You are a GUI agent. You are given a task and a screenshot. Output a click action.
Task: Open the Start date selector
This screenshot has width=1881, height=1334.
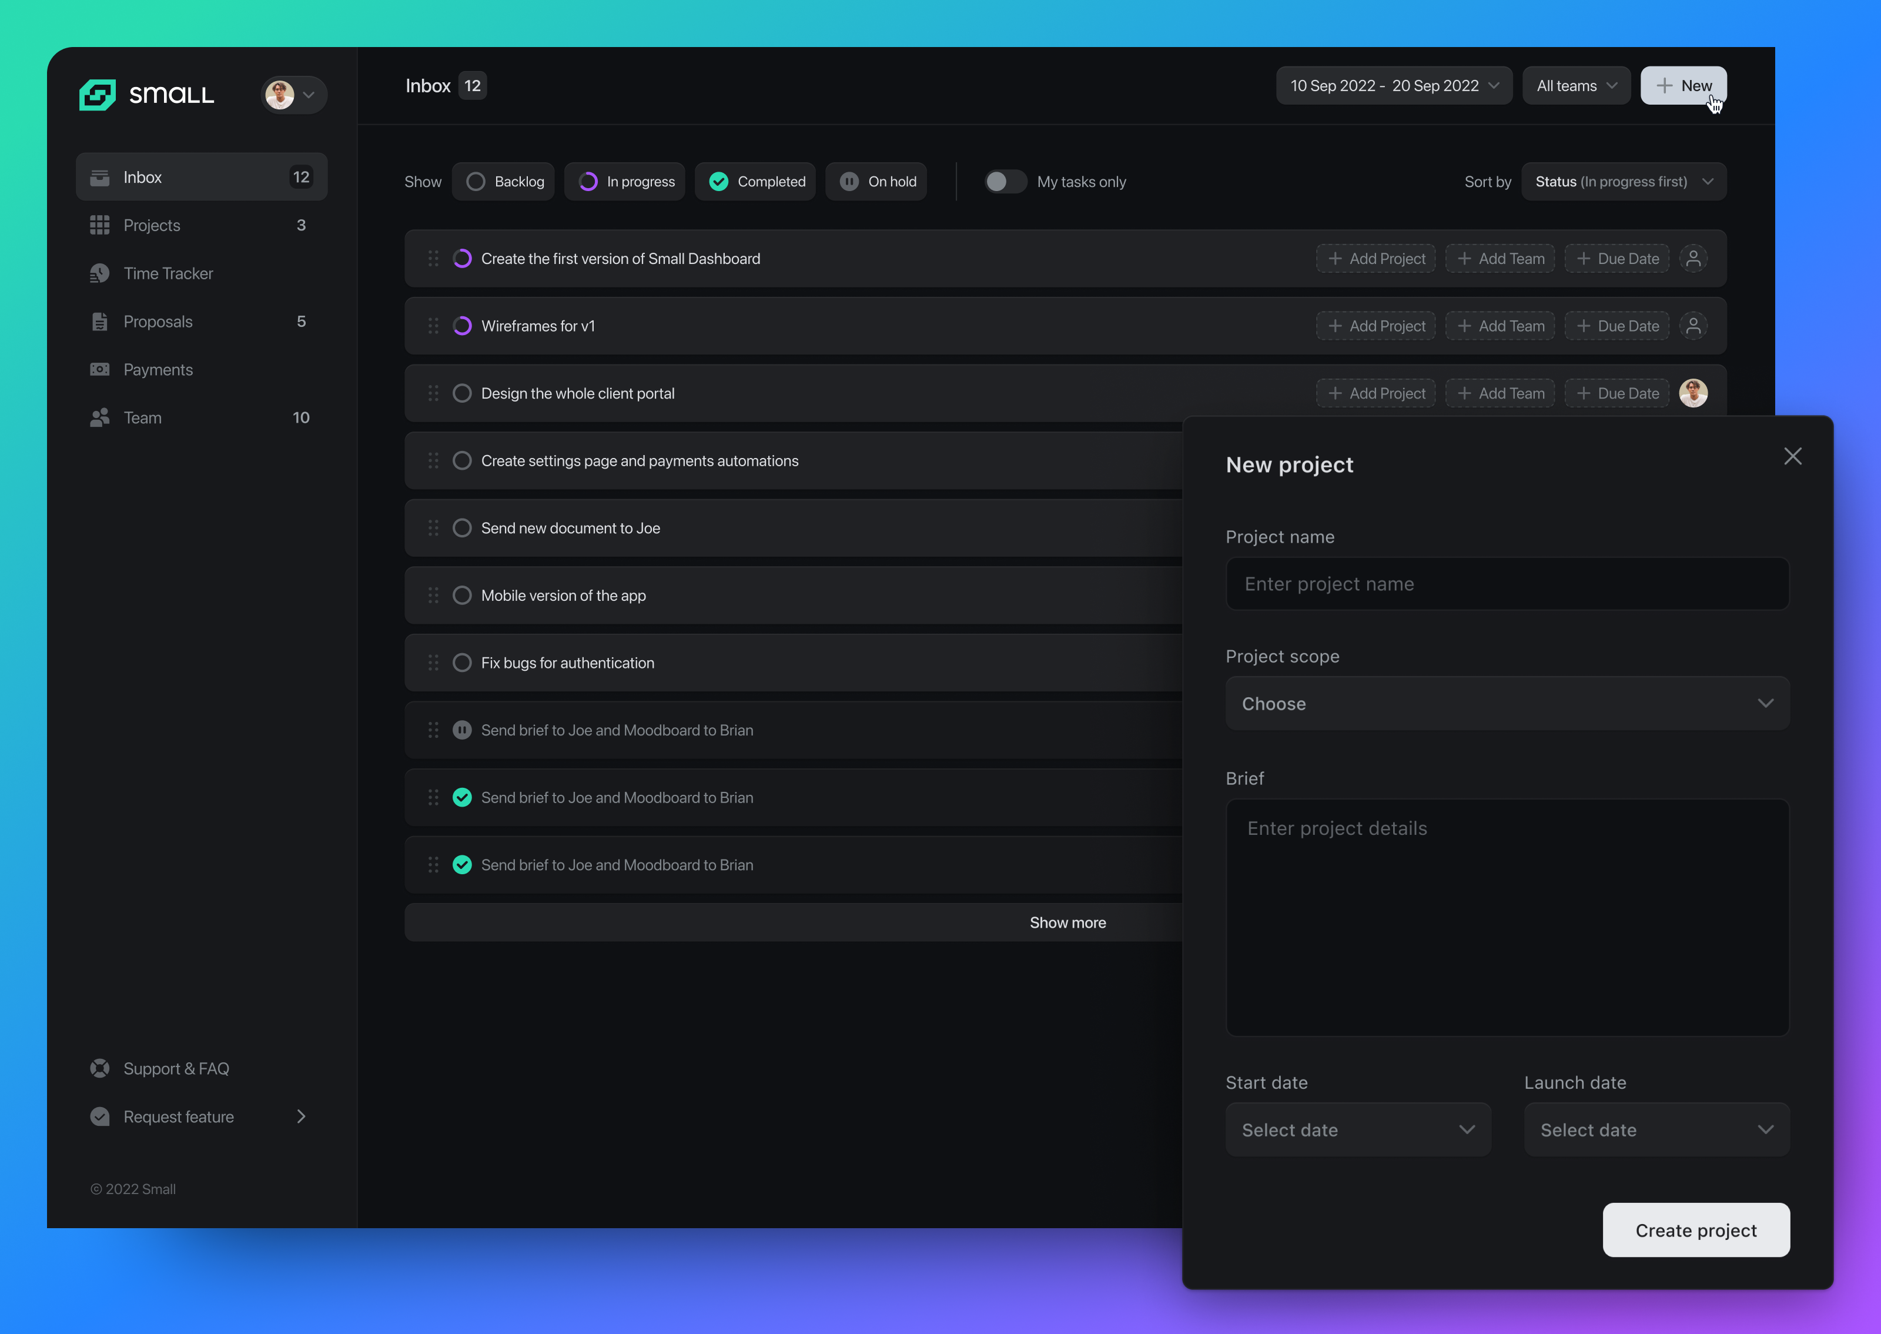[1357, 1129]
